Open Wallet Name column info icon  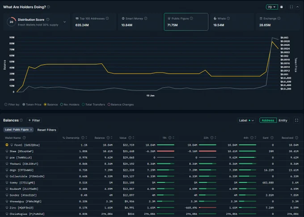24,138
